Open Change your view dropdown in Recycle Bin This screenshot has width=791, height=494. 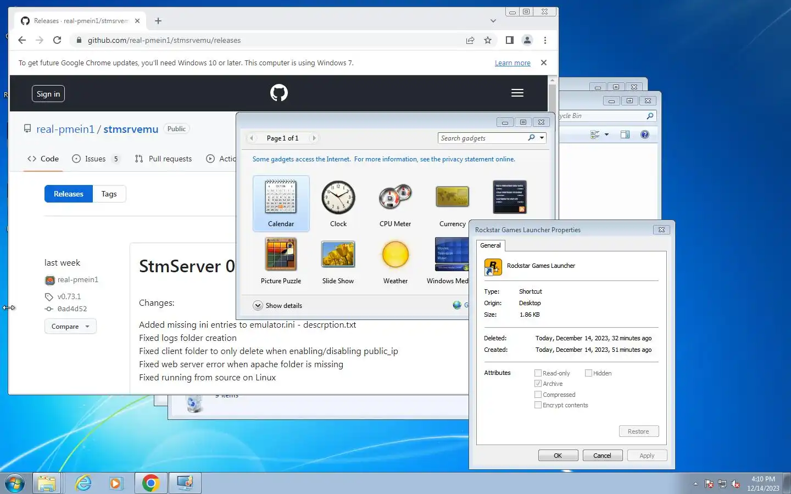point(606,134)
